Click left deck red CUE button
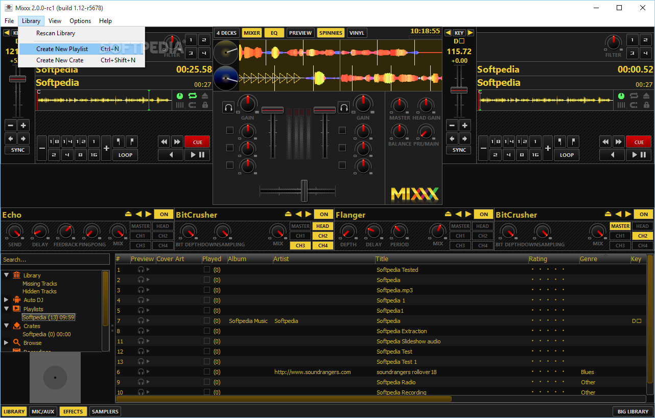655x418 pixels. [x=197, y=142]
